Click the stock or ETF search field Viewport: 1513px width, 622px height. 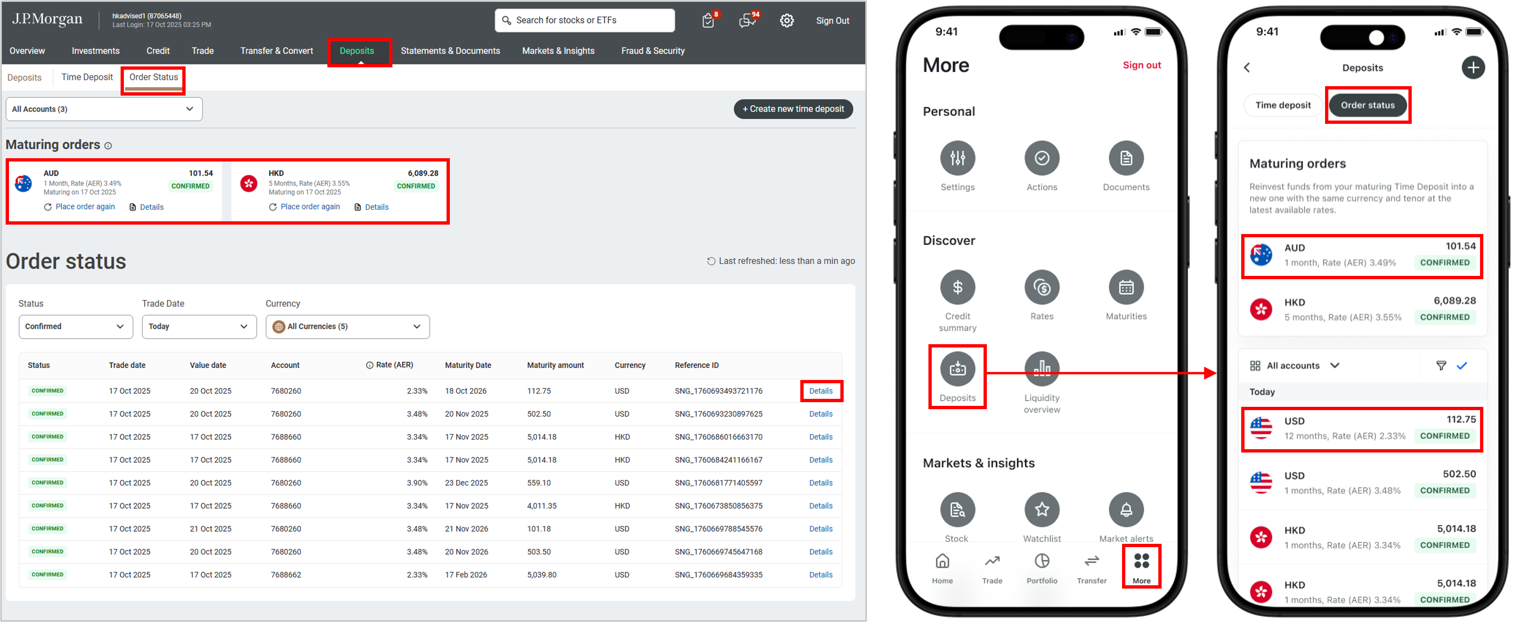585,21
